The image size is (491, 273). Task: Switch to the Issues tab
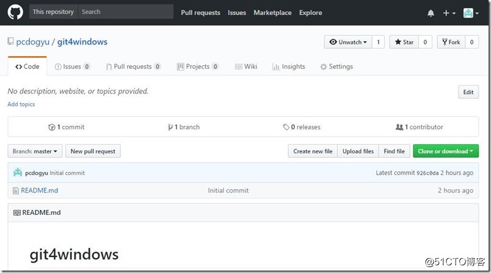click(x=72, y=67)
